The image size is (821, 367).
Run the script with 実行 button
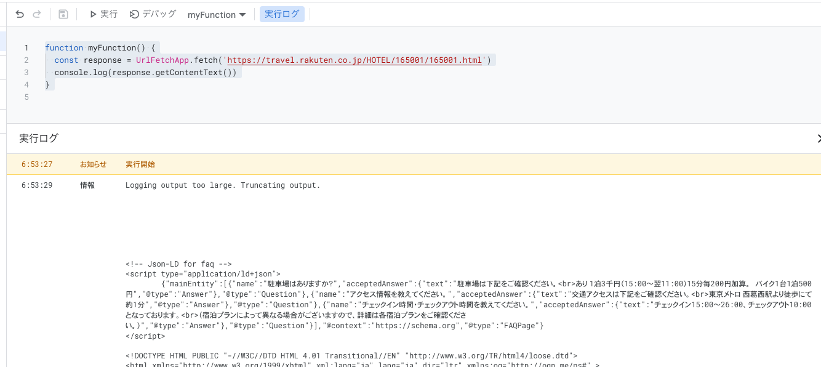(x=103, y=14)
